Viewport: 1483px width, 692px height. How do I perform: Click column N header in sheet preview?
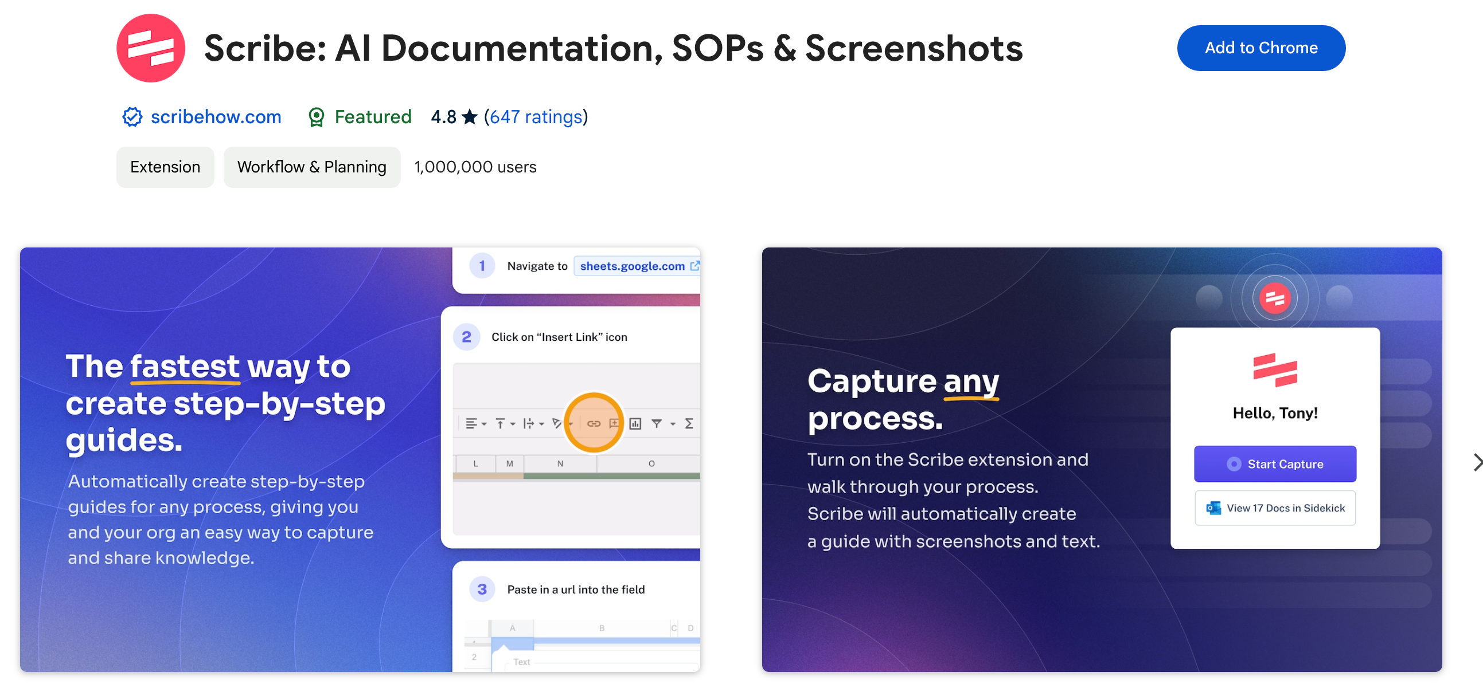[x=560, y=463]
